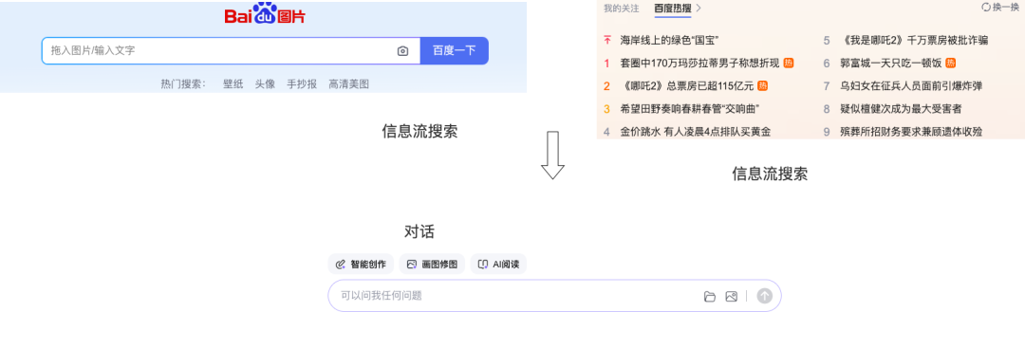The height and width of the screenshot is (348, 1025).
Task: Switch to the 我的关注 tab
Action: click(621, 9)
